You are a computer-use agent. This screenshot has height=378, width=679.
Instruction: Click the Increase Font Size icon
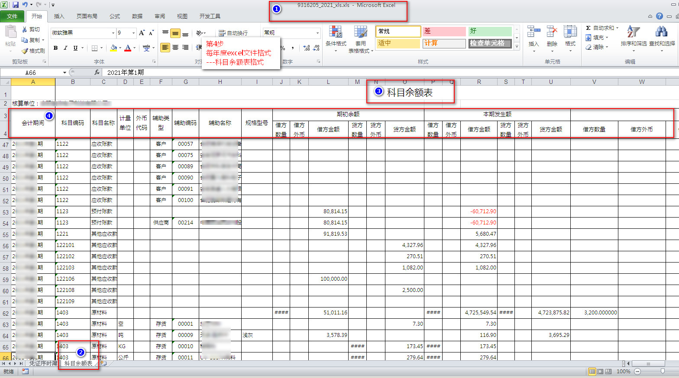(x=142, y=33)
